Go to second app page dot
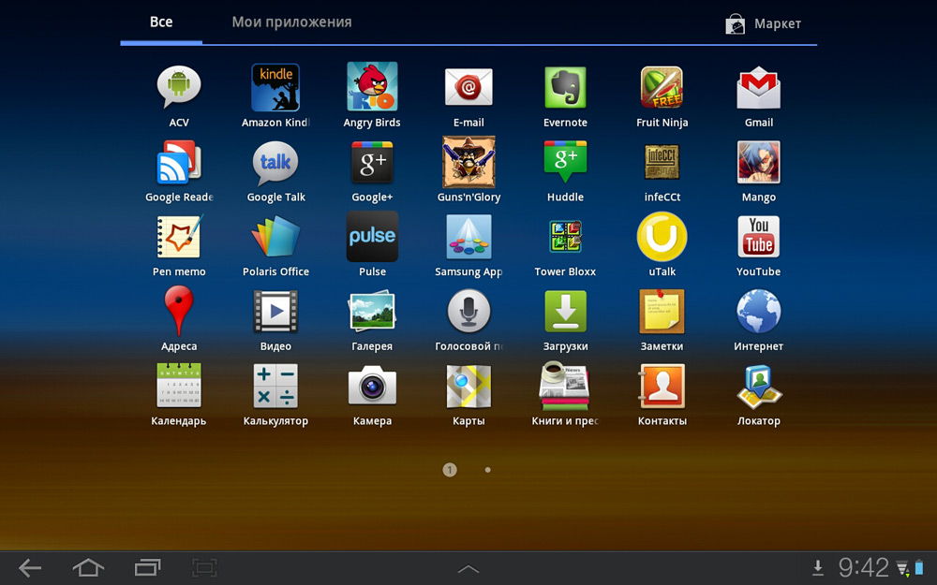 click(x=487, y=470)
